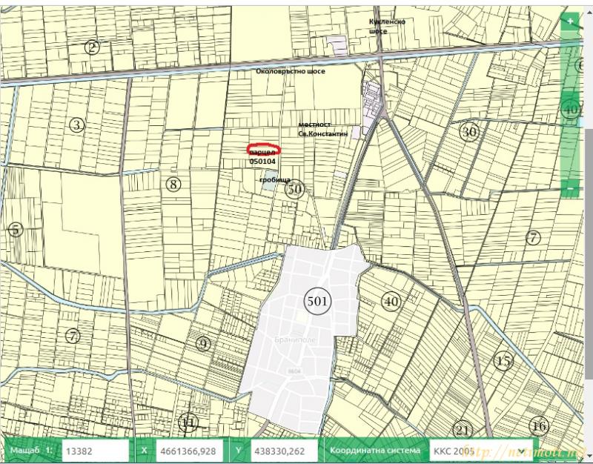Image resolution: width=593 pixels, height=464 pixels.
Task: Click the scale input showing 13382
Action: tap(95, 450)
